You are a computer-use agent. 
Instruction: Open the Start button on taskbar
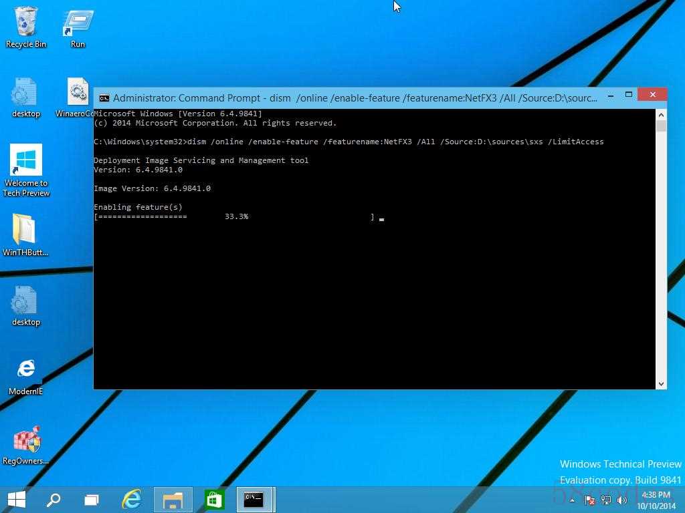click(x=17, y=500)
